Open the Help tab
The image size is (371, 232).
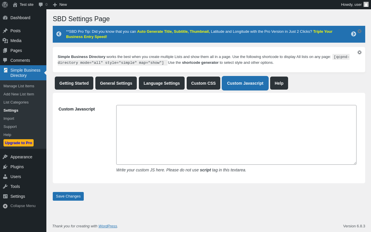279,83
